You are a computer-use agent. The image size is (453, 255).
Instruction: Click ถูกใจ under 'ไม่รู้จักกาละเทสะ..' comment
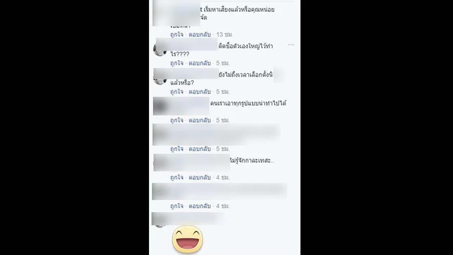[177, 177]
